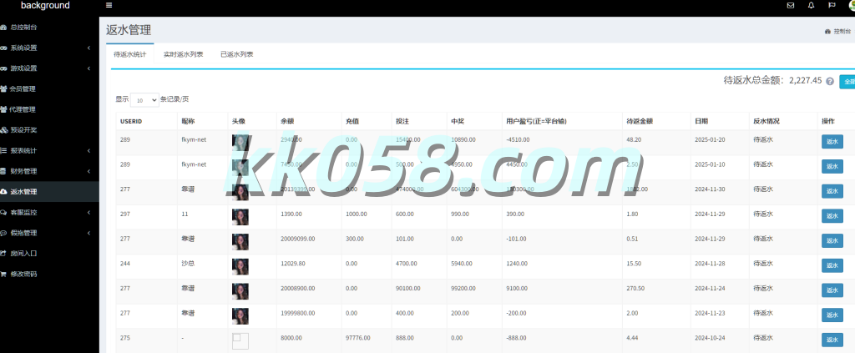
Task: Open 总控制台 dashboard in sidebar
Action: click(23, 28)
